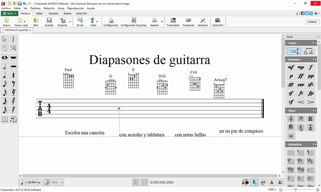Expand the Nuevo vacío dropdown arrow

coord(25,21)
